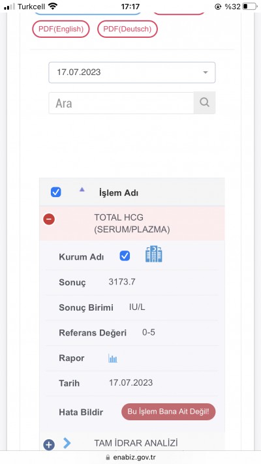
Task: Open the hospital building icon
Action: 154,254
